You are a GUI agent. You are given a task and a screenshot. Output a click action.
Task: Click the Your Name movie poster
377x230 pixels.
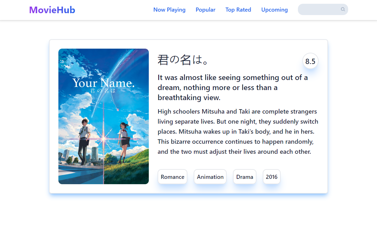[x=104, y=116]
